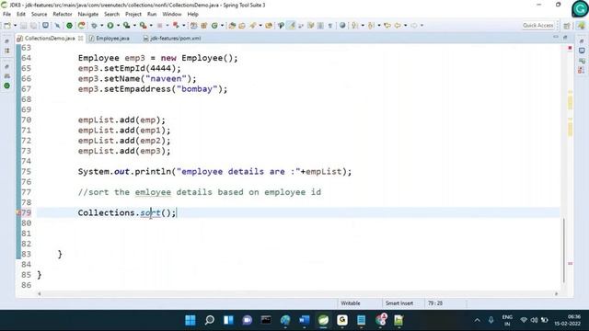Screen dimensions: 589x331
Task: Click the Writable status bar entry
Action: [351, 303]
